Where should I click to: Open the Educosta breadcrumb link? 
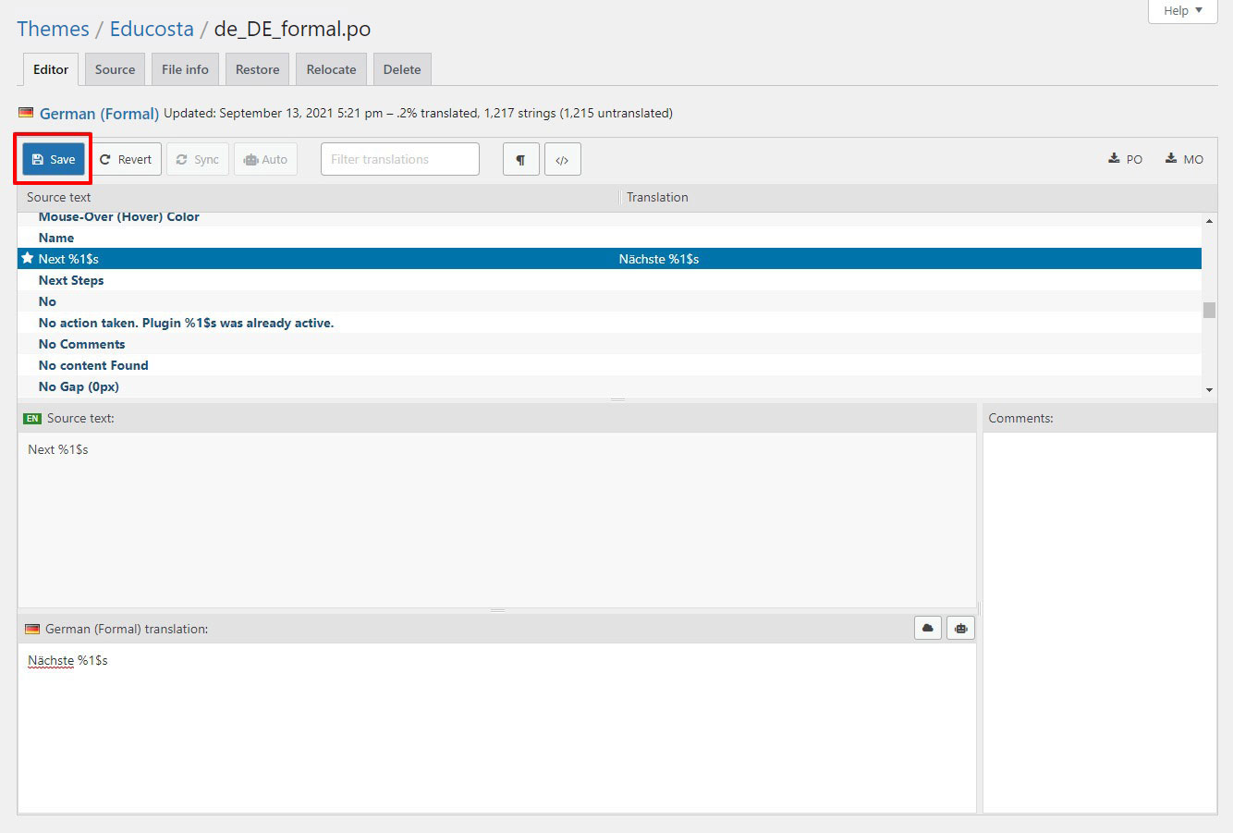[152, 29]
